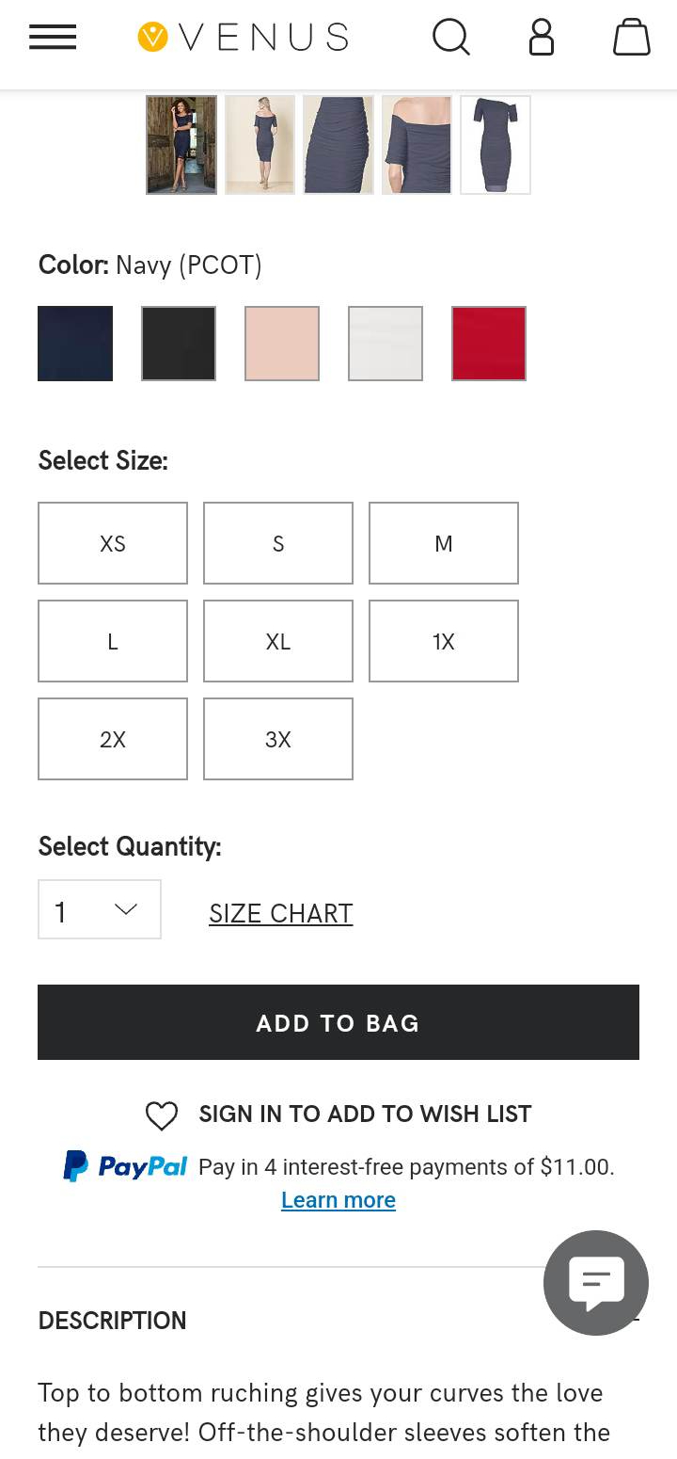Pick size 2X

click(x=113, y=739)
